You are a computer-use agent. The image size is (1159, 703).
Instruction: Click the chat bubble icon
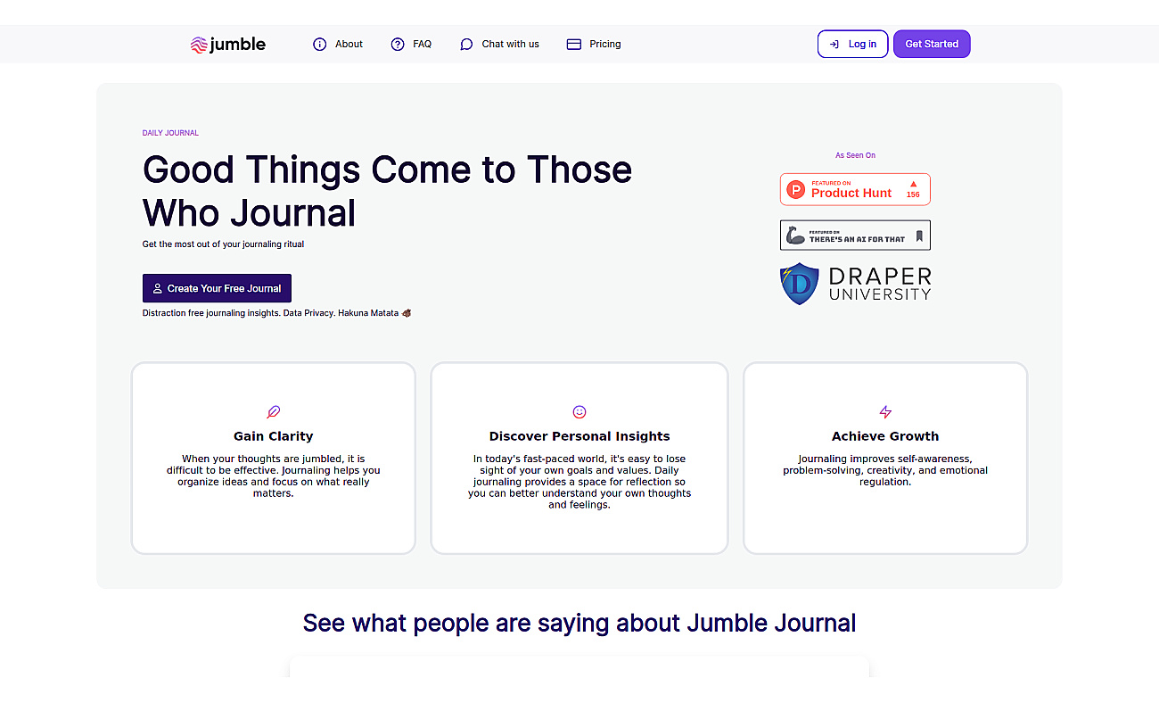[466, 44]
